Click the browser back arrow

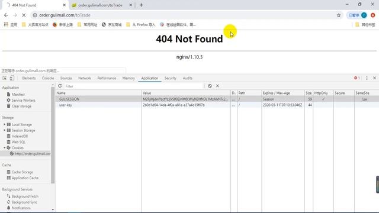[x=6, y=15]
